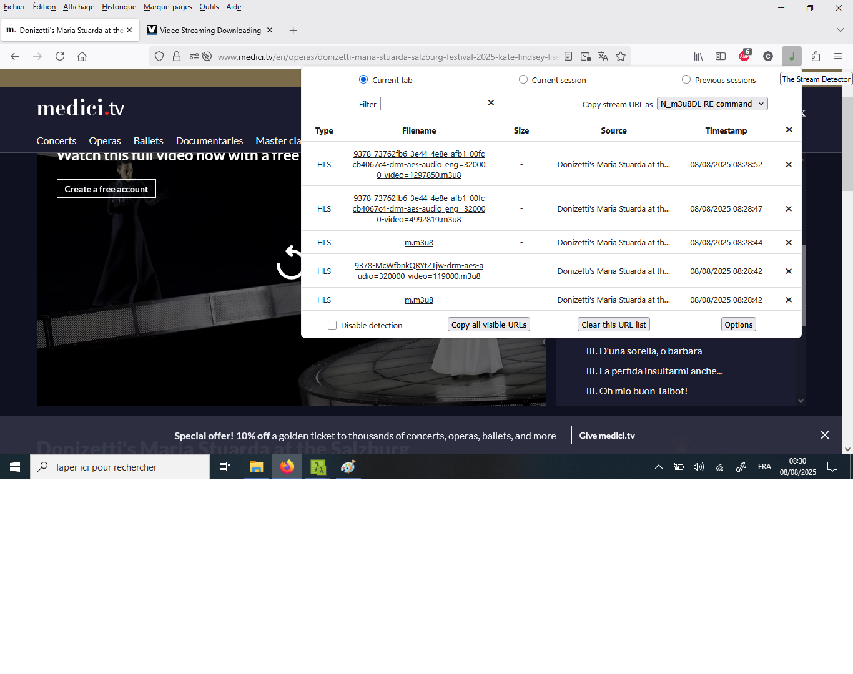Click the Adblock Plus toolbar icon
This screenshot has height=674, width=853.
(x=744, y=56)
